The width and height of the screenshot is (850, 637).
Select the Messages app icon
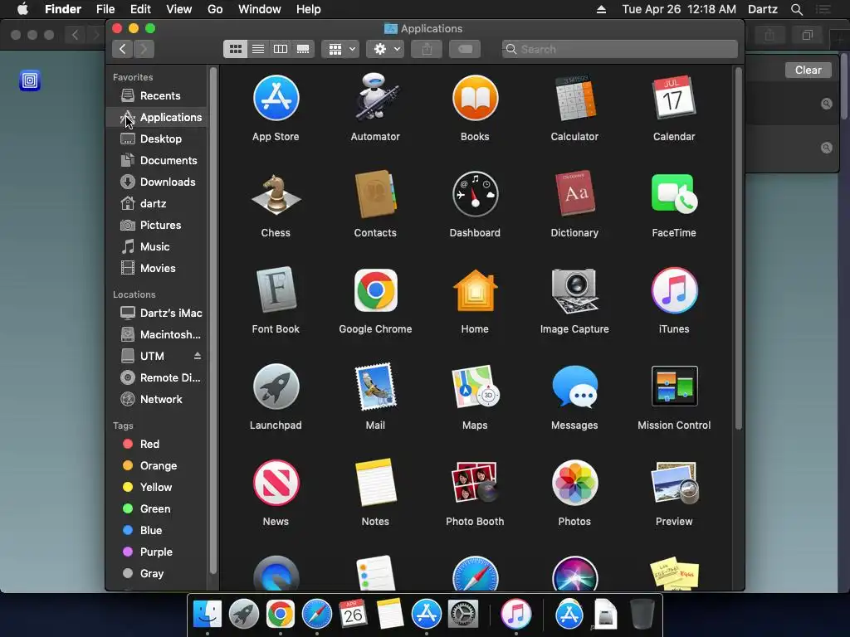(x=574, y=387)
